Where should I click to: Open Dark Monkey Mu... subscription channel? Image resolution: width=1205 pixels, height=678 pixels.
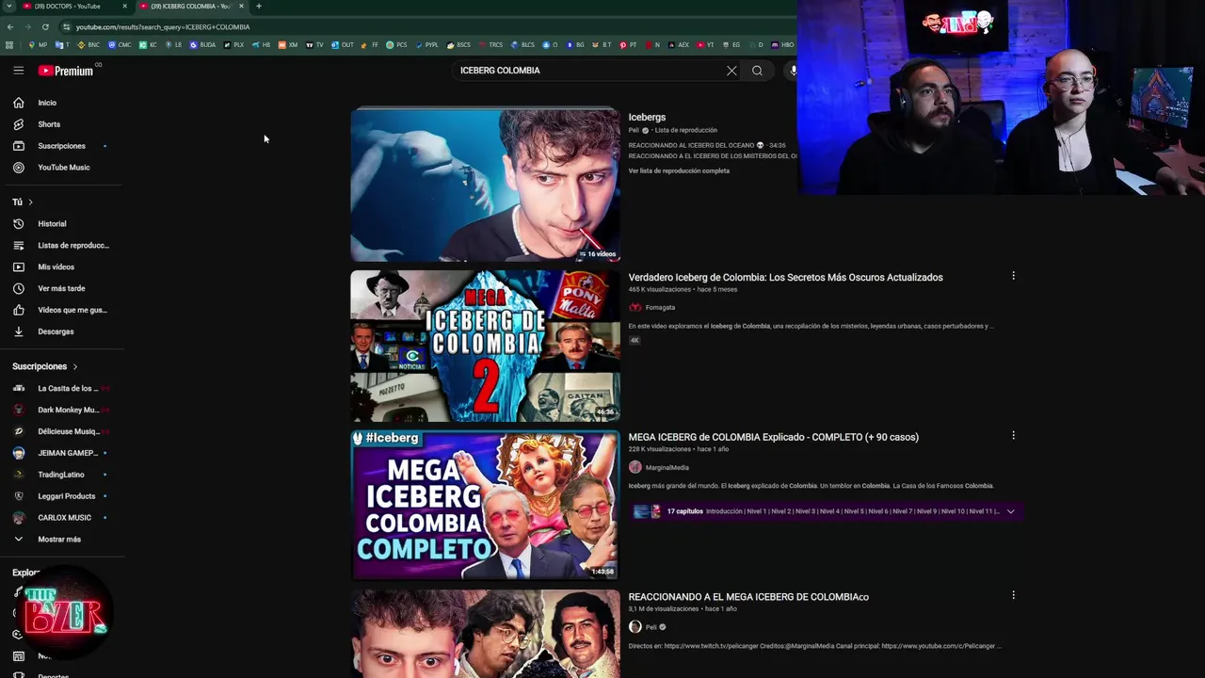[61, 411]
